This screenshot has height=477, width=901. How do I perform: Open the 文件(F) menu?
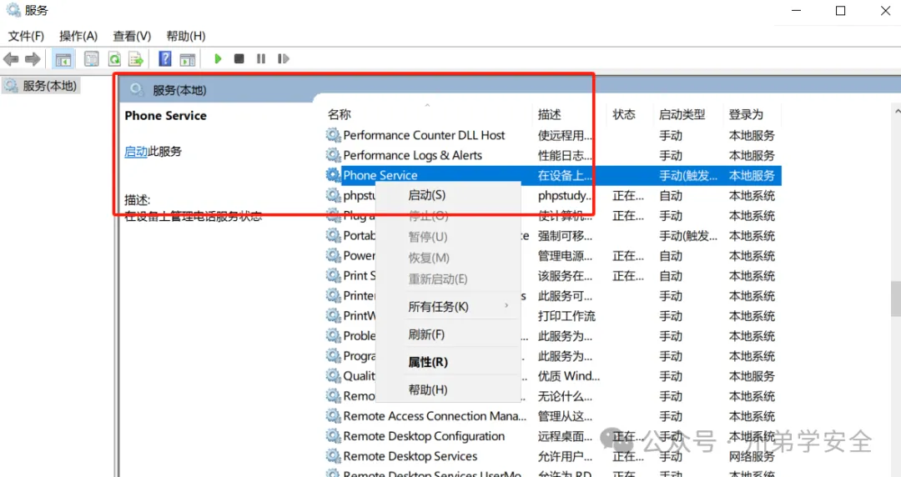coord(26,36)
